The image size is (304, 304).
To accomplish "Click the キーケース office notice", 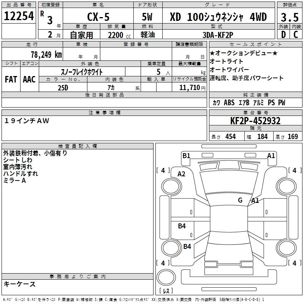I will click(19, 284).
